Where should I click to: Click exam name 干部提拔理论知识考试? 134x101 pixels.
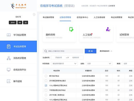click(x=57, y=90)
